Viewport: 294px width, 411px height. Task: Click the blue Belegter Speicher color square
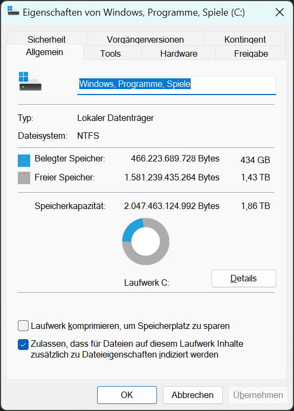(x=24, y=160)
